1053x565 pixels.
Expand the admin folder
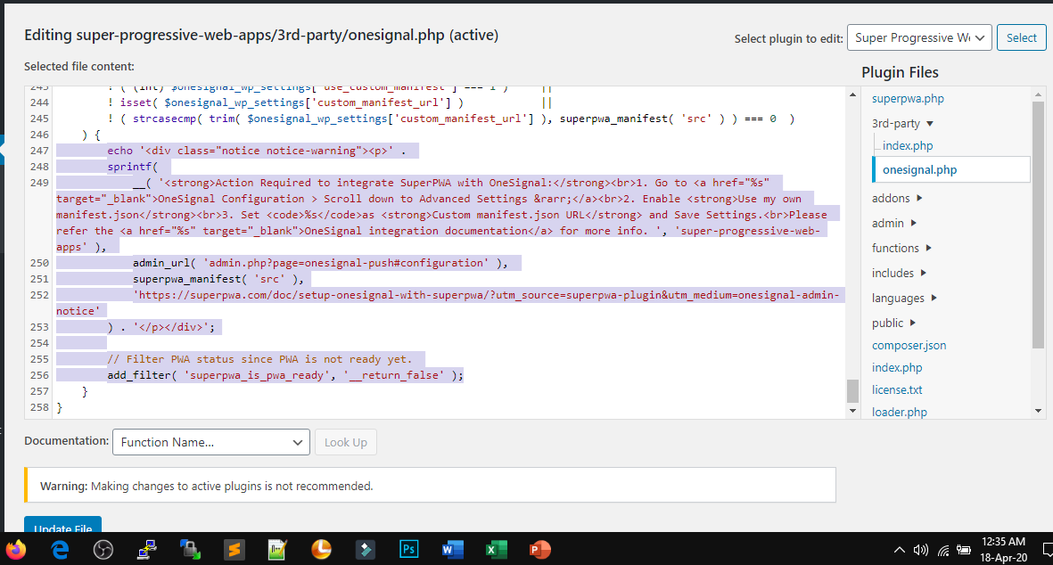click(894, 224)
